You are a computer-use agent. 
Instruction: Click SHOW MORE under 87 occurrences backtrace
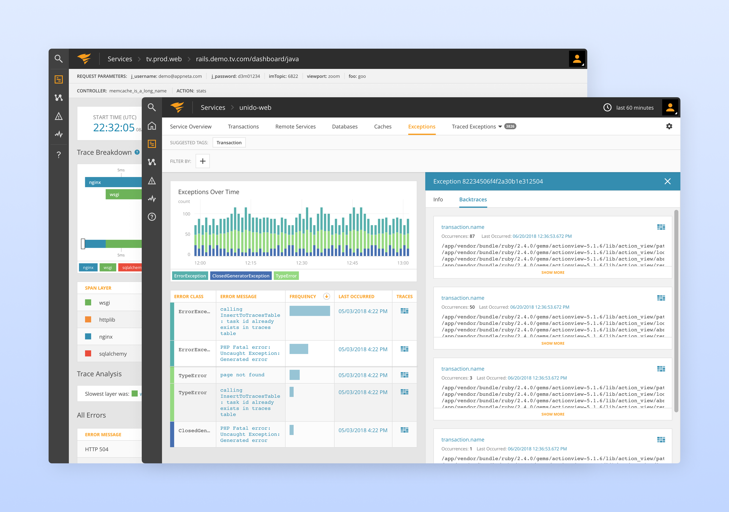553,272
